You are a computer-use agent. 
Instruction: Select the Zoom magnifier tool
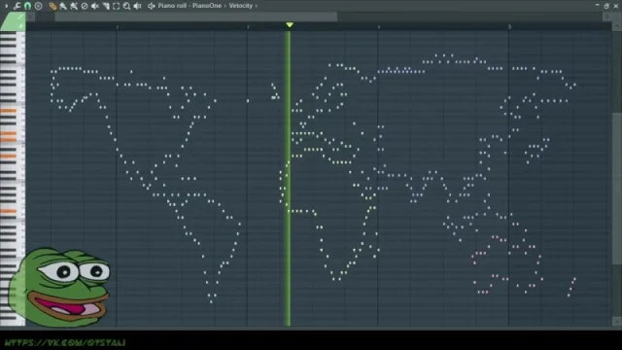[x=126, y=6]
